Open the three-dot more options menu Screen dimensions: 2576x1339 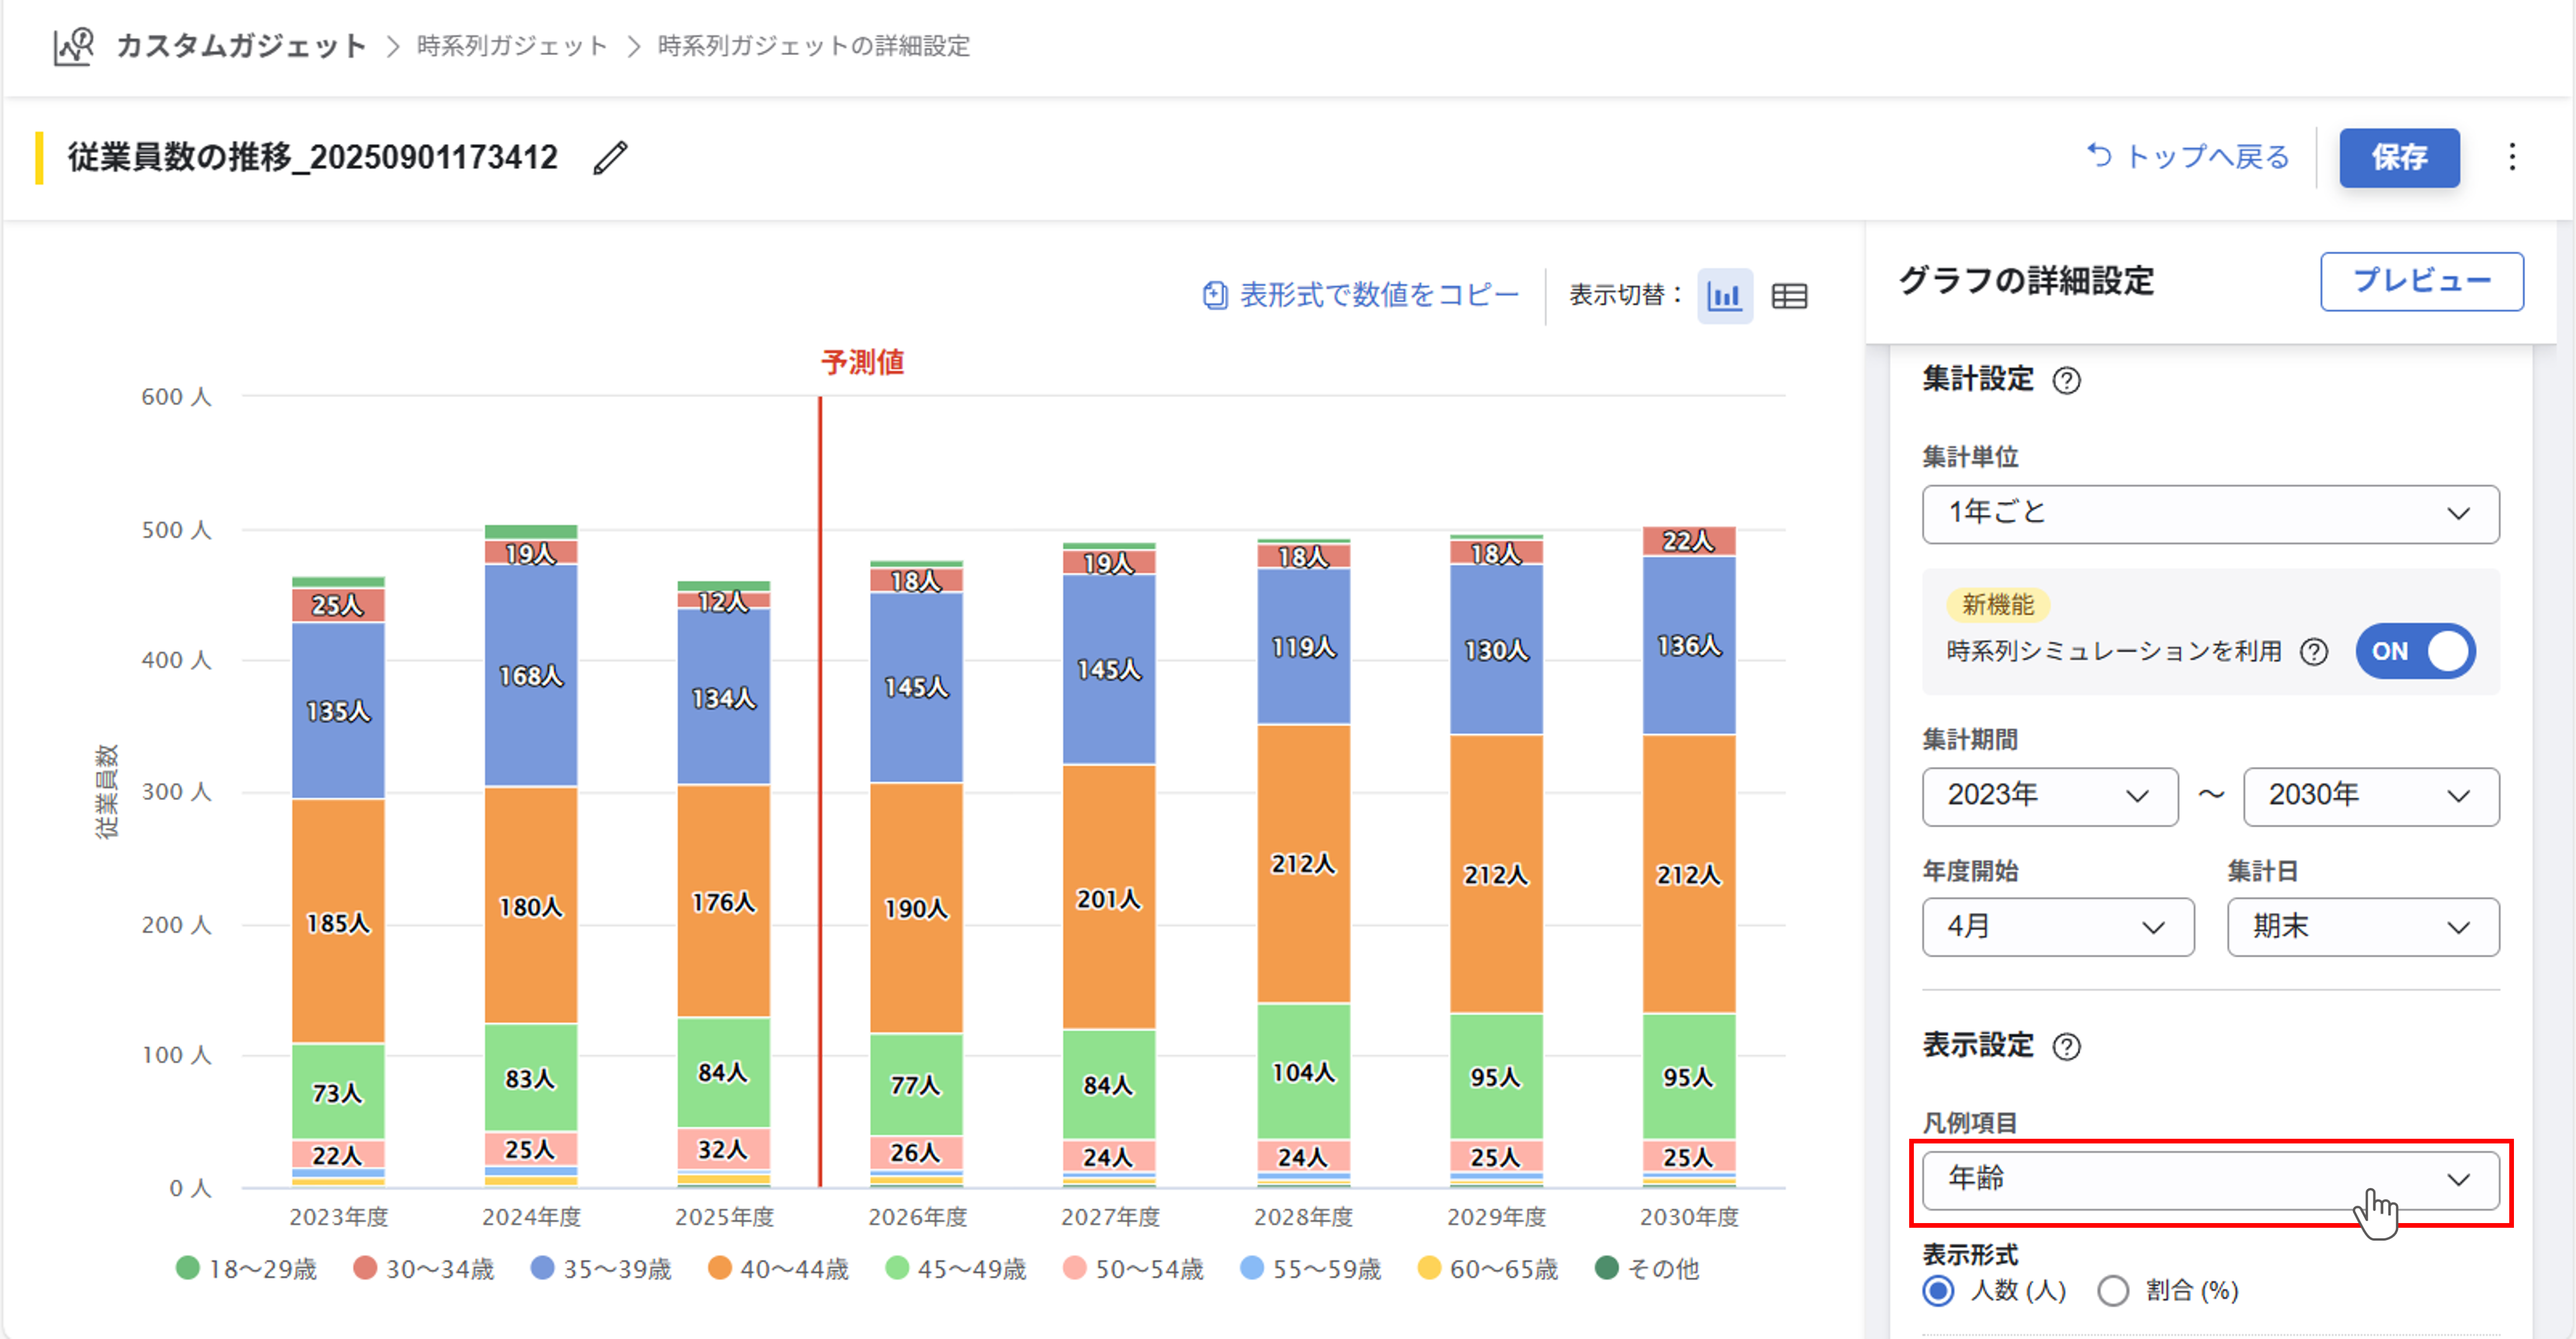pos(2511,157)
